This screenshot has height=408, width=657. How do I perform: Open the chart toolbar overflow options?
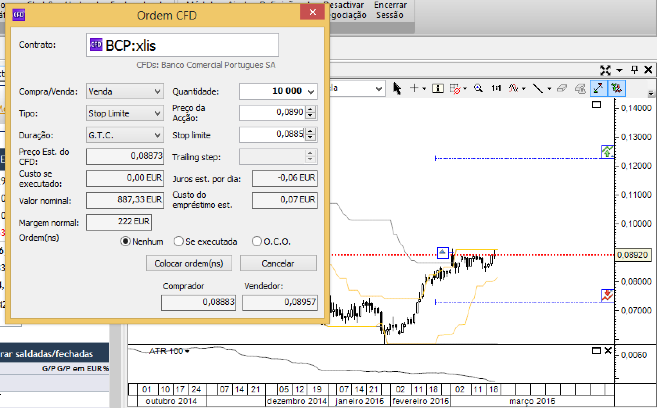point(651,93)
